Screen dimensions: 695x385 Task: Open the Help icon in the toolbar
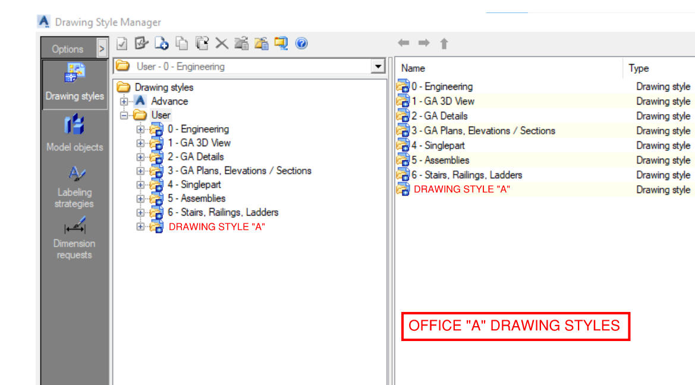pos(301,43)
